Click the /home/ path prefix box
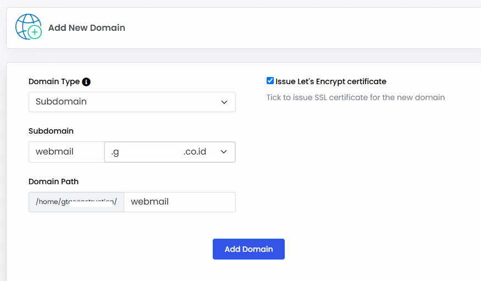Image resolution: width=481 pixels, height=281 pixels. tap(76, 202)
